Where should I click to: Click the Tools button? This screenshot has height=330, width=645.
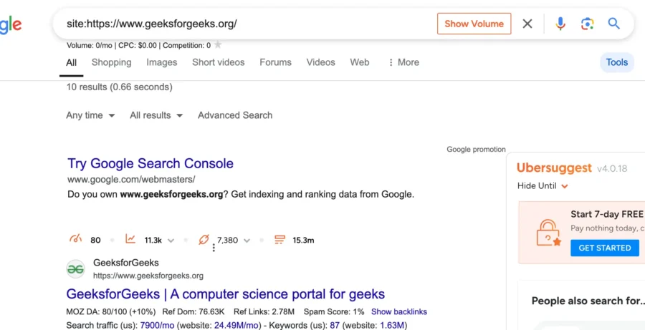(x=616, y=62)
